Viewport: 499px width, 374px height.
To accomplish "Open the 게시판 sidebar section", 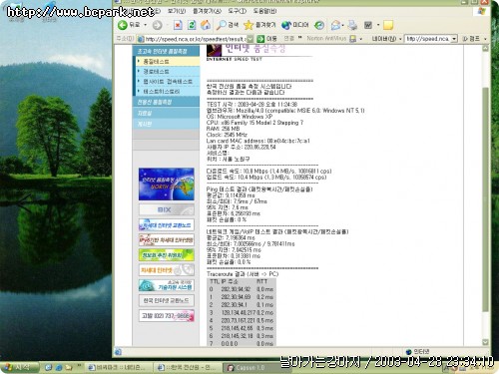I will pyautogui.click(x=166, y=124).
